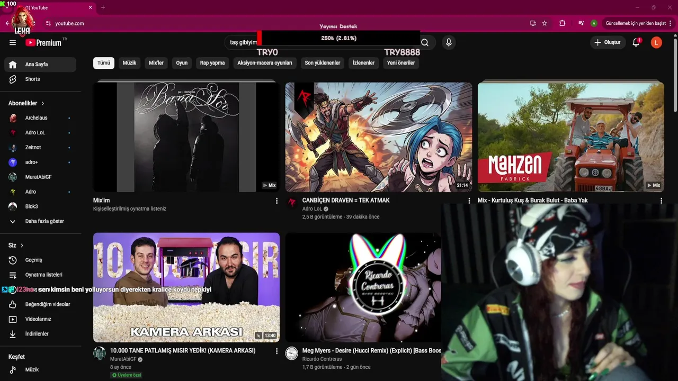
Task: Open more options for Baba Yak mix
Action: (x=661, y=201)
